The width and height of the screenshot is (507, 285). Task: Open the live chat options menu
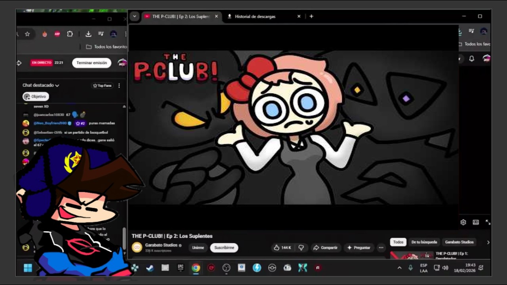pyautogui.click(x=119, y=85)
